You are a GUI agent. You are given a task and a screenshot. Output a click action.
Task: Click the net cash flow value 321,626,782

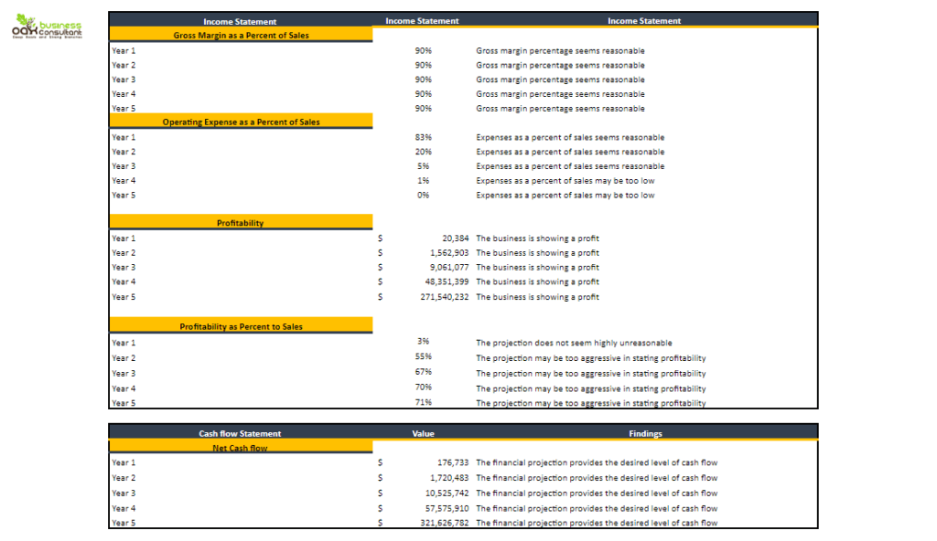pyautogui.click(x=445, y=523)
